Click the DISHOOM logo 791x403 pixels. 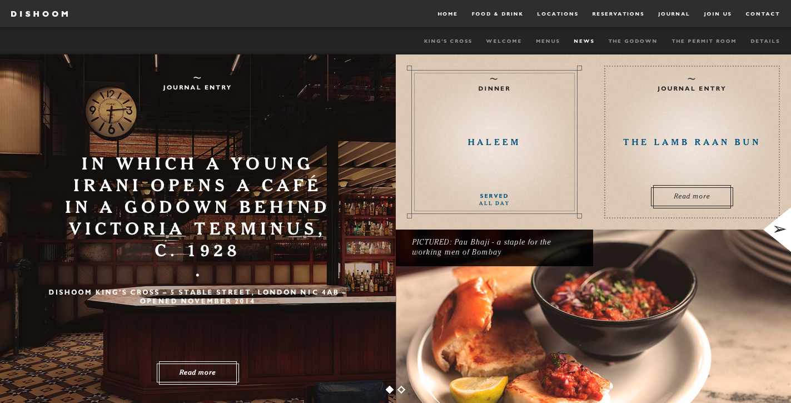pos(39,14)
